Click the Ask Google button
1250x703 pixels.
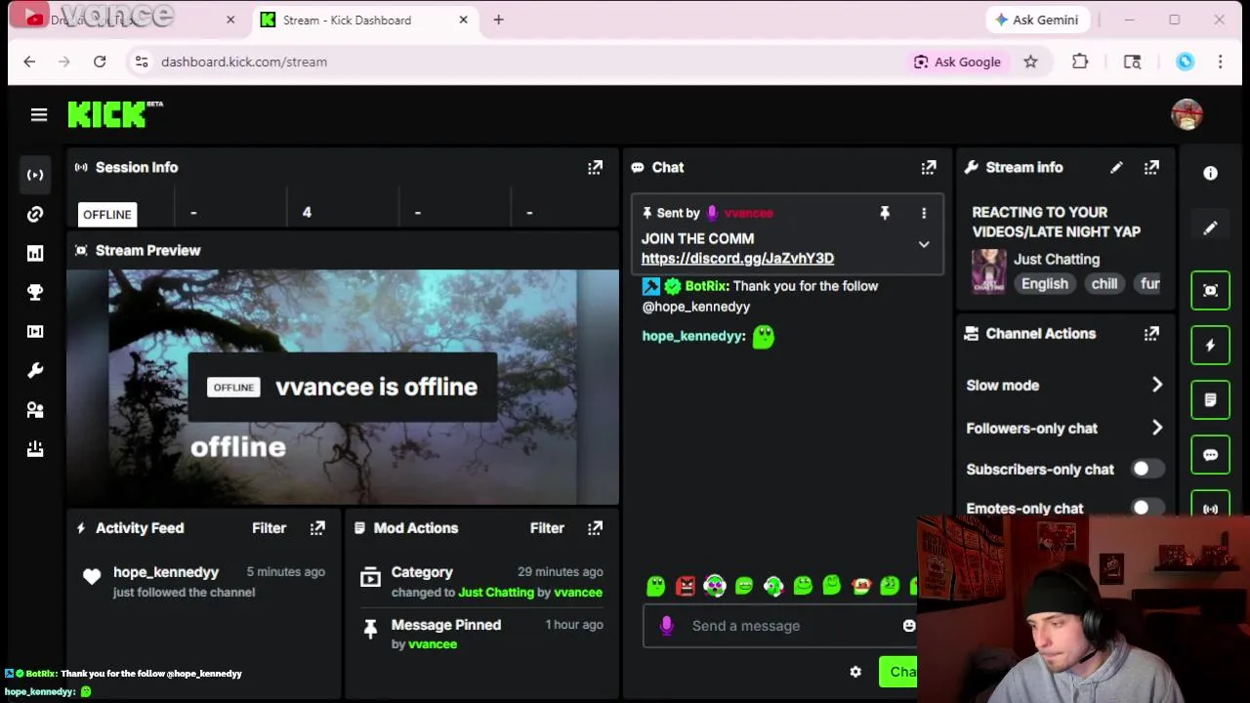[x=957, y=62]
